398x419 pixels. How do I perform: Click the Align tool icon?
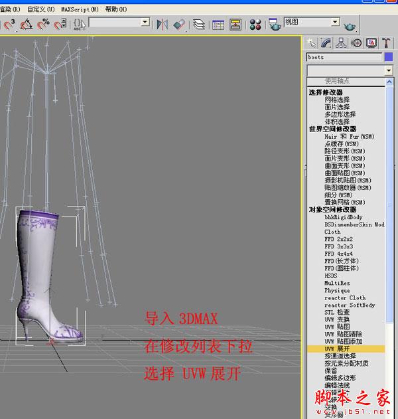pyautogui.click(x=179, y=25)
